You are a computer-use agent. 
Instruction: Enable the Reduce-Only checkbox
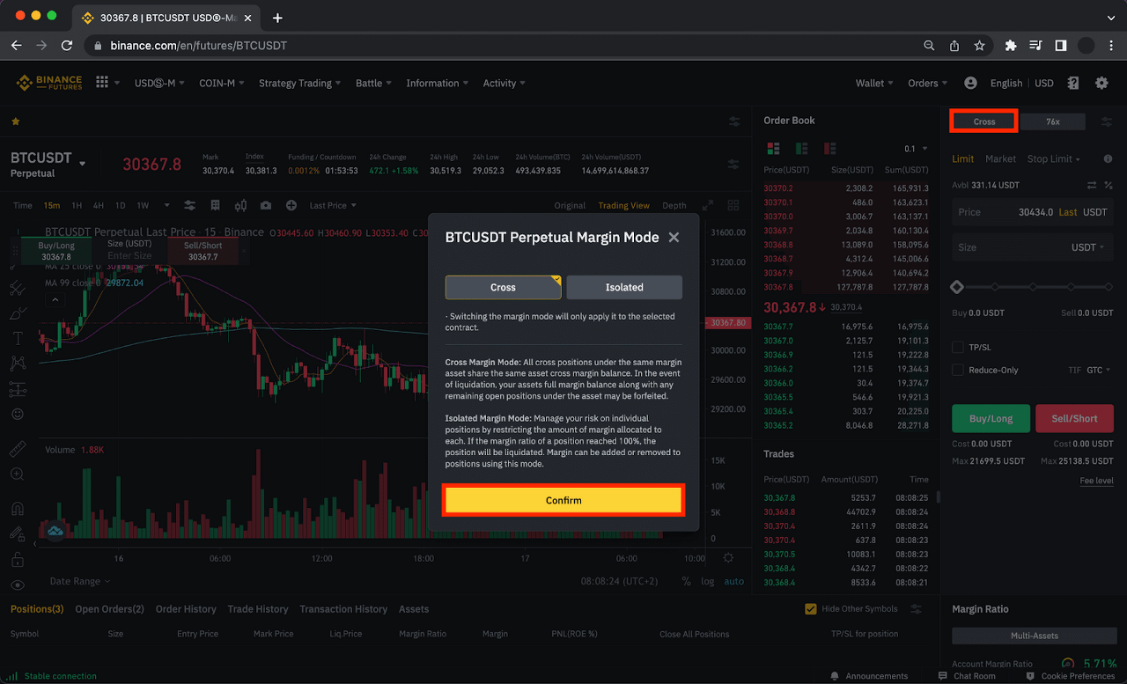(x=958, y=370)
